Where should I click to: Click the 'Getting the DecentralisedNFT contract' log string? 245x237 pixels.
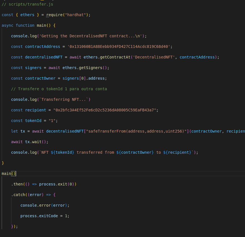coord(92,36)
